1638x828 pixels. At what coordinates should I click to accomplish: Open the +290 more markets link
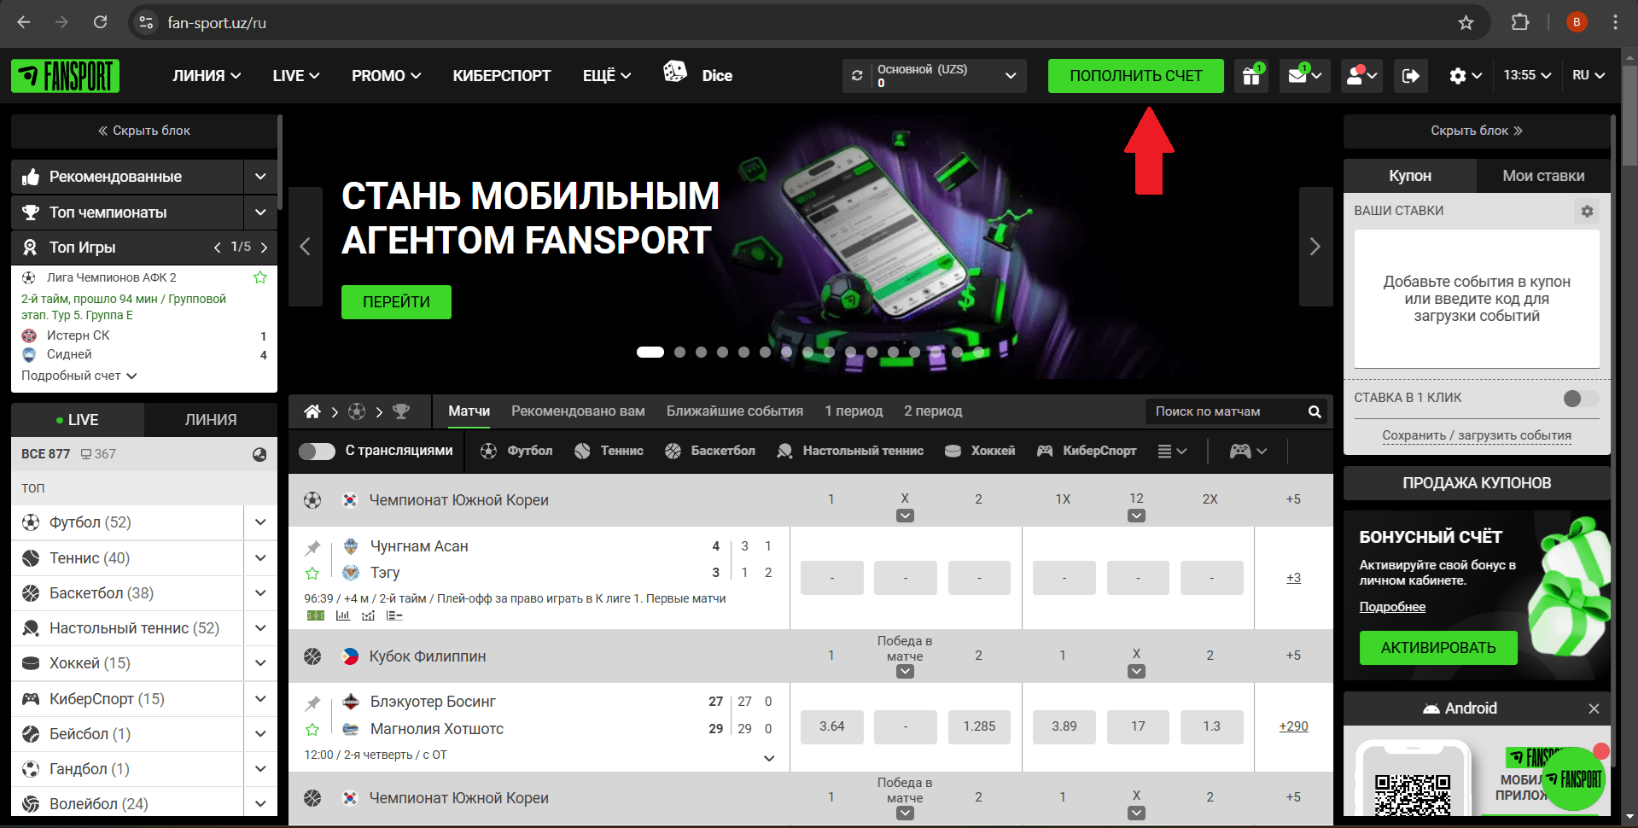(1293, 726)
